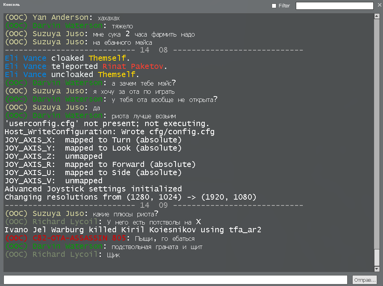This screenshot has width=383, height=286.
Task: Click Suzuya Juso's 'да' message
Action: (x=53, y=107)
